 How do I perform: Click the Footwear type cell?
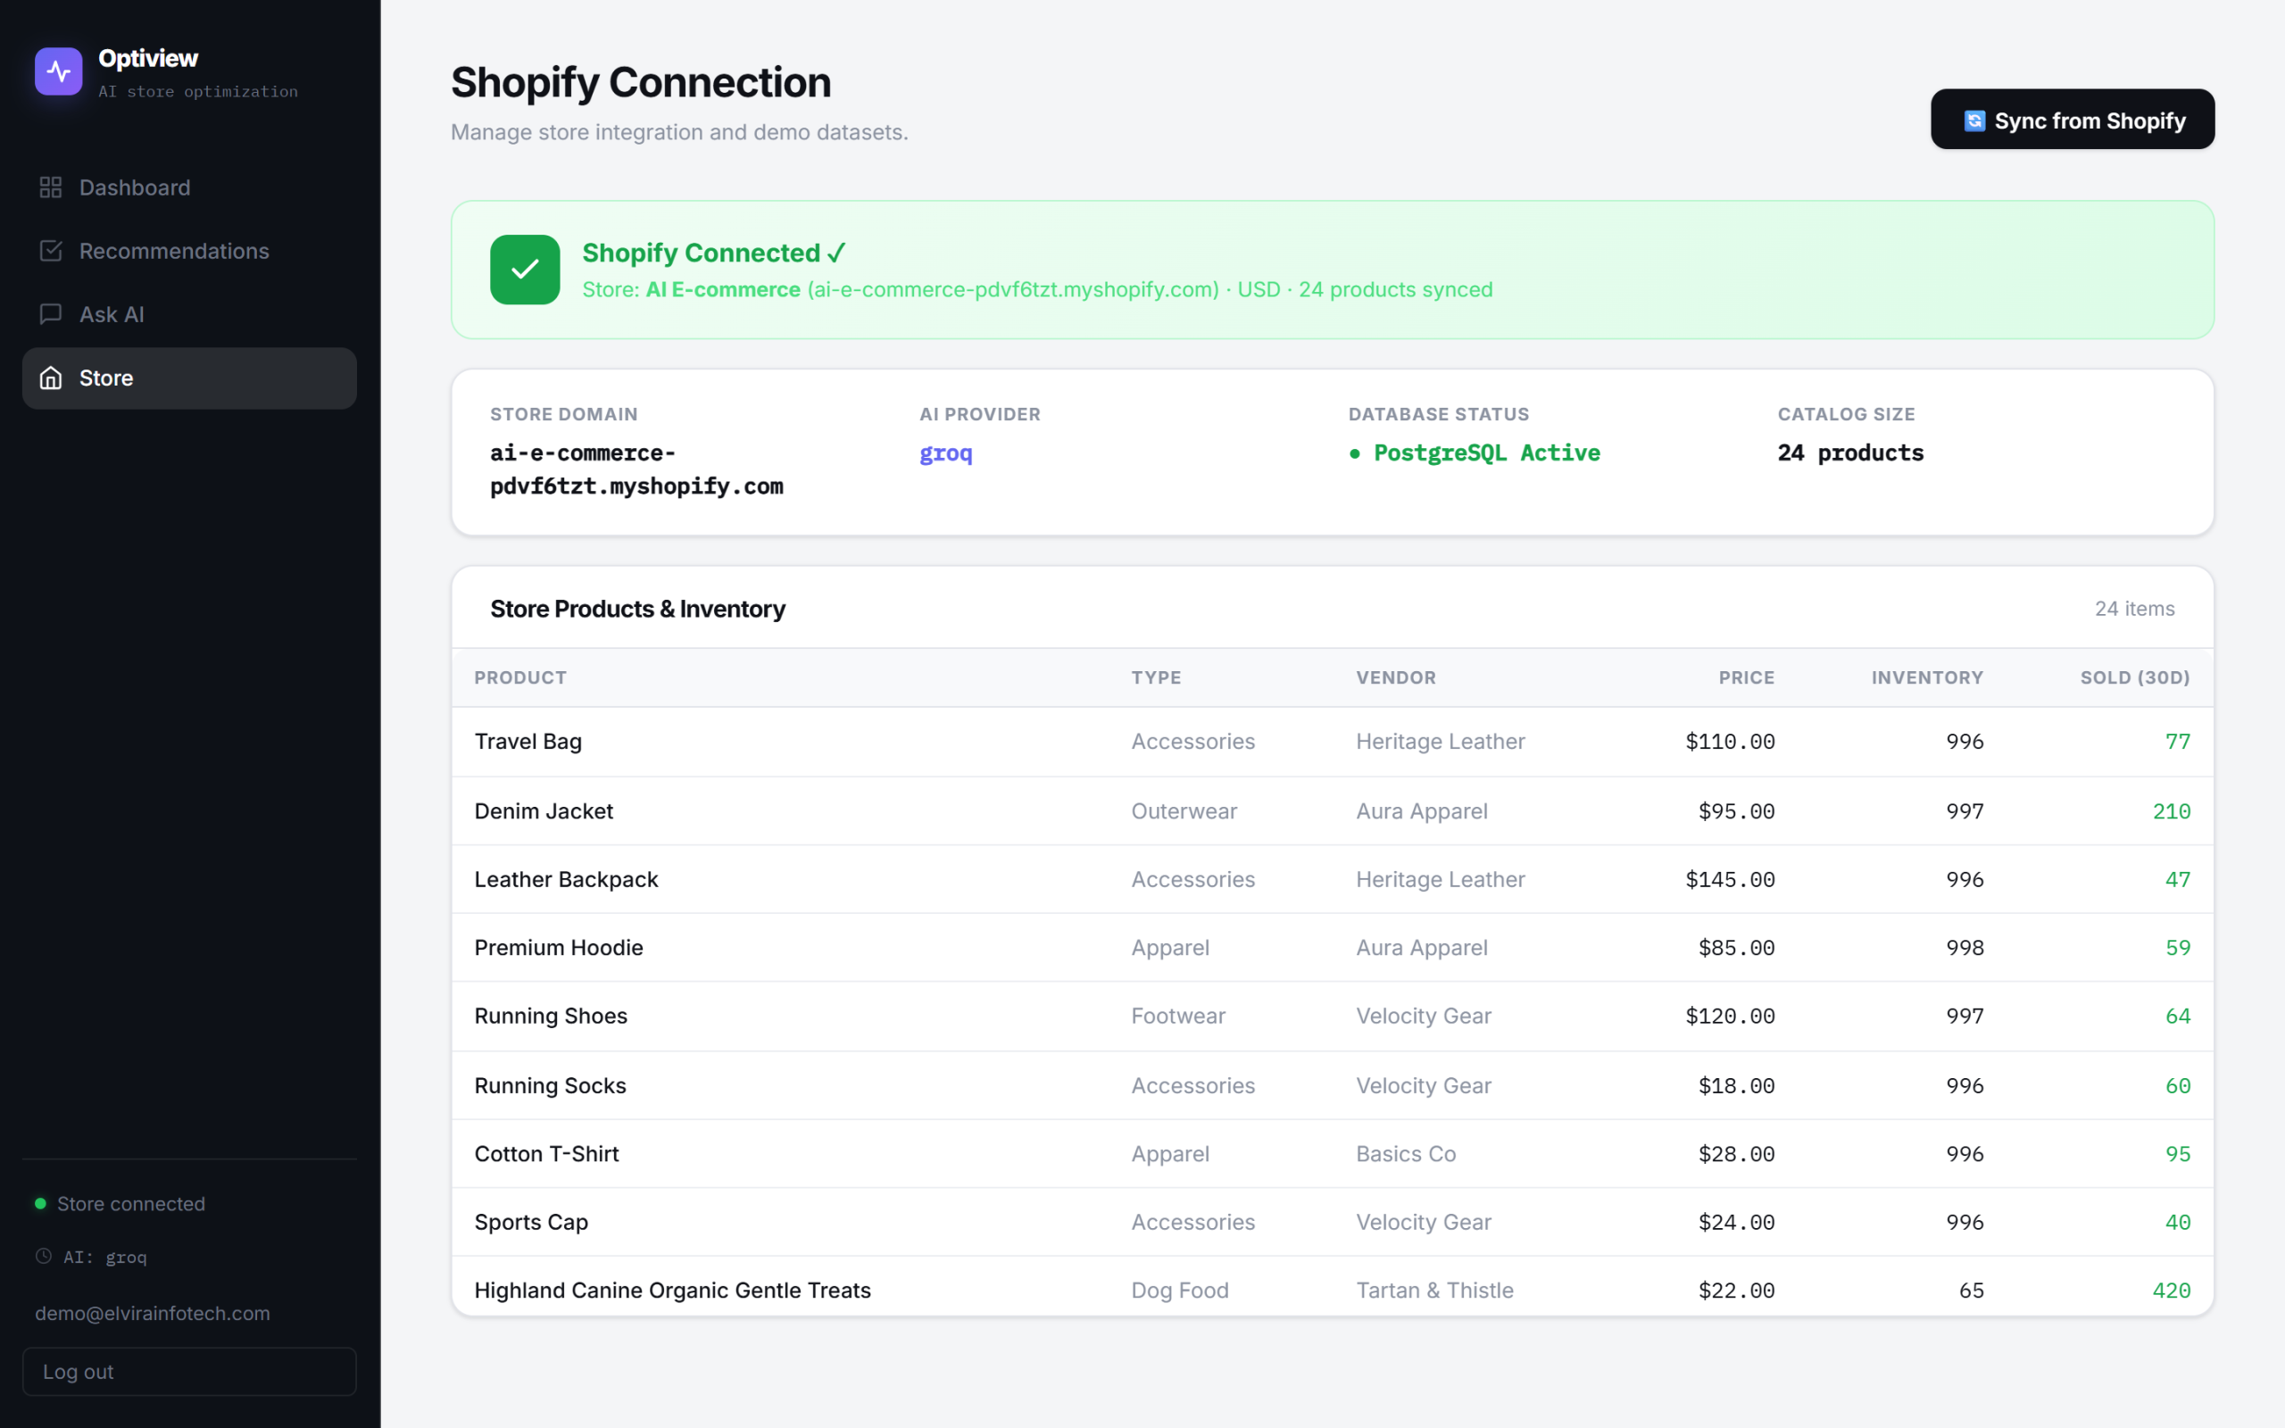pos(1178,1017)
